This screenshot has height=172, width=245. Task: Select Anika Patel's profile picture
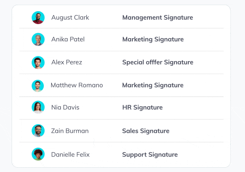click(38, 39)
